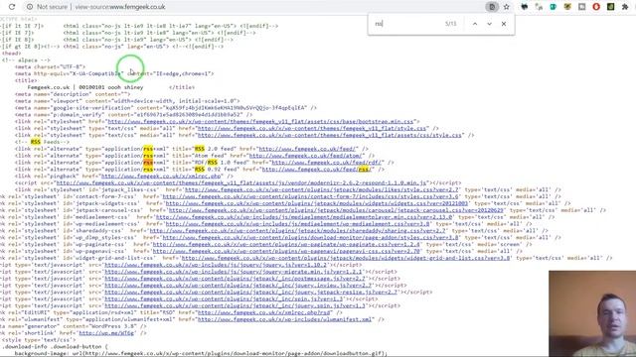Screen dimensions: 636x357
Task: Open the jquery.jetpack-resize.js link
Action: (x=251, y=292)
